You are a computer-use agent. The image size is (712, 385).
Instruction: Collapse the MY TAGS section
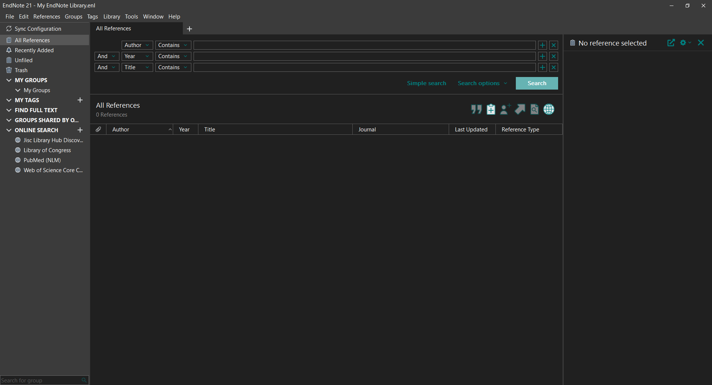click(9, 100)
